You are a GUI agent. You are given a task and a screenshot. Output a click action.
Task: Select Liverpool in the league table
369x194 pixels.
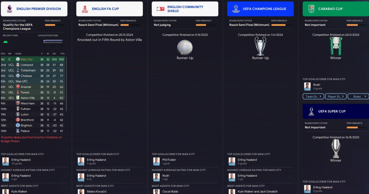click(33, 65)
